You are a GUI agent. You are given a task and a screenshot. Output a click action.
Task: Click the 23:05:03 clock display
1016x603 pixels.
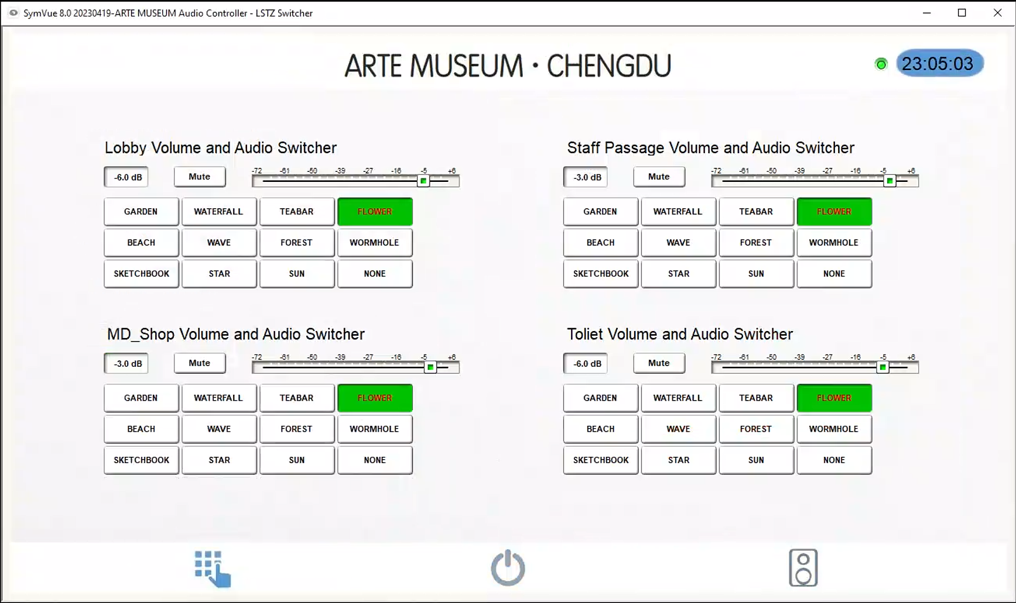coord(939,63)
